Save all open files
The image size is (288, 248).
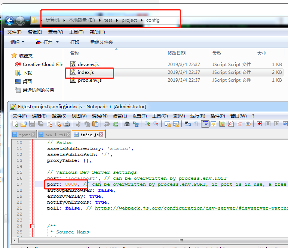(x=41, y=124)
